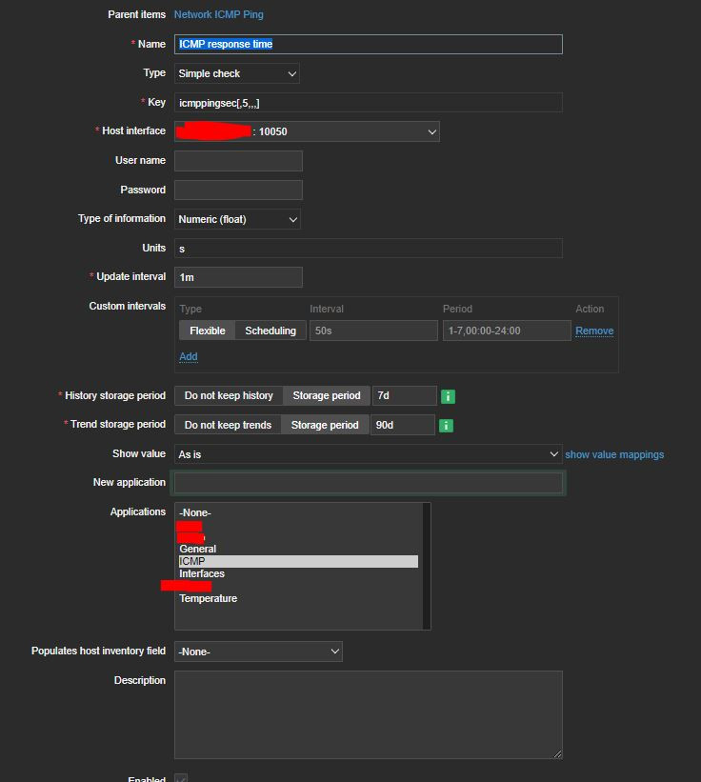Select Storage period for Trend storage
This screenshot has height=782, width=701.
(325, 425)
